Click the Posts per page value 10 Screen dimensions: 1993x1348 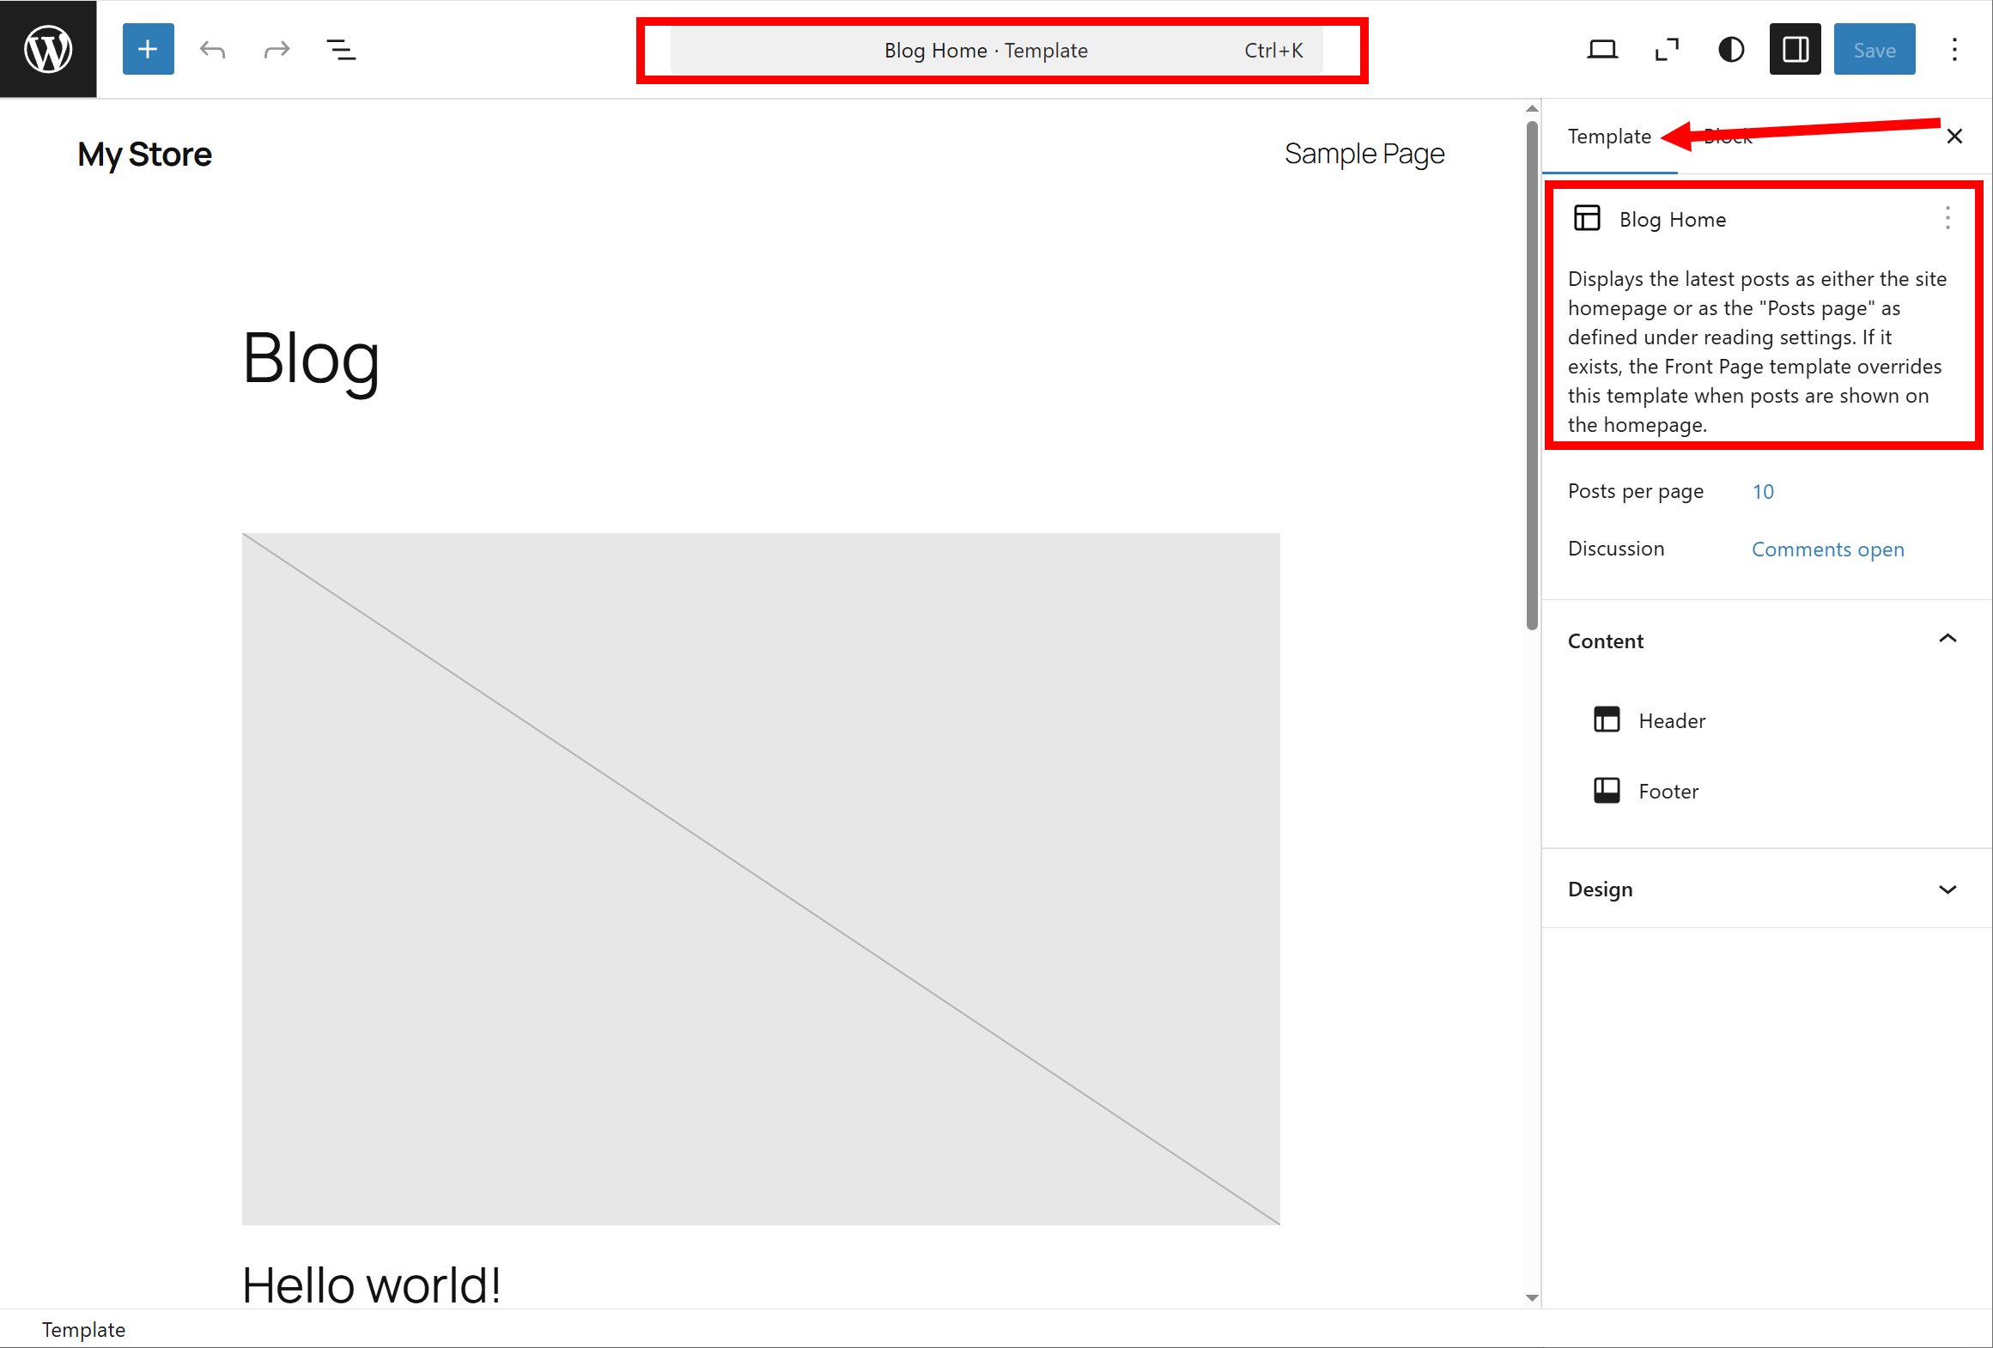pos(1762,492)
